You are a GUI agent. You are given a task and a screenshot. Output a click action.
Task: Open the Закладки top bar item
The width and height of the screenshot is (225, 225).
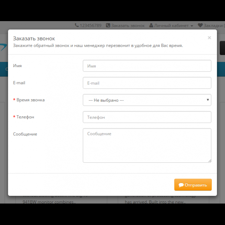pyautogui.click(x=213, y=26)
